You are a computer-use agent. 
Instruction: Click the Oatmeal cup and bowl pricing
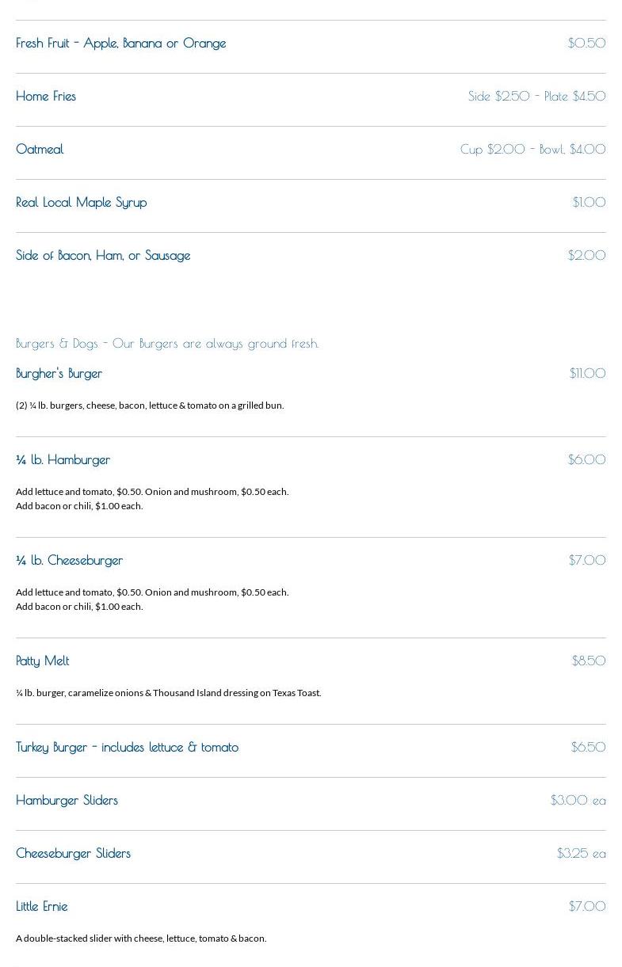click(x=532, y=149)
